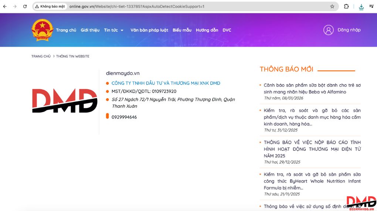The image size is (377, 211).
Task: Open the browser extensions puzzle icon
Action: 346,7
